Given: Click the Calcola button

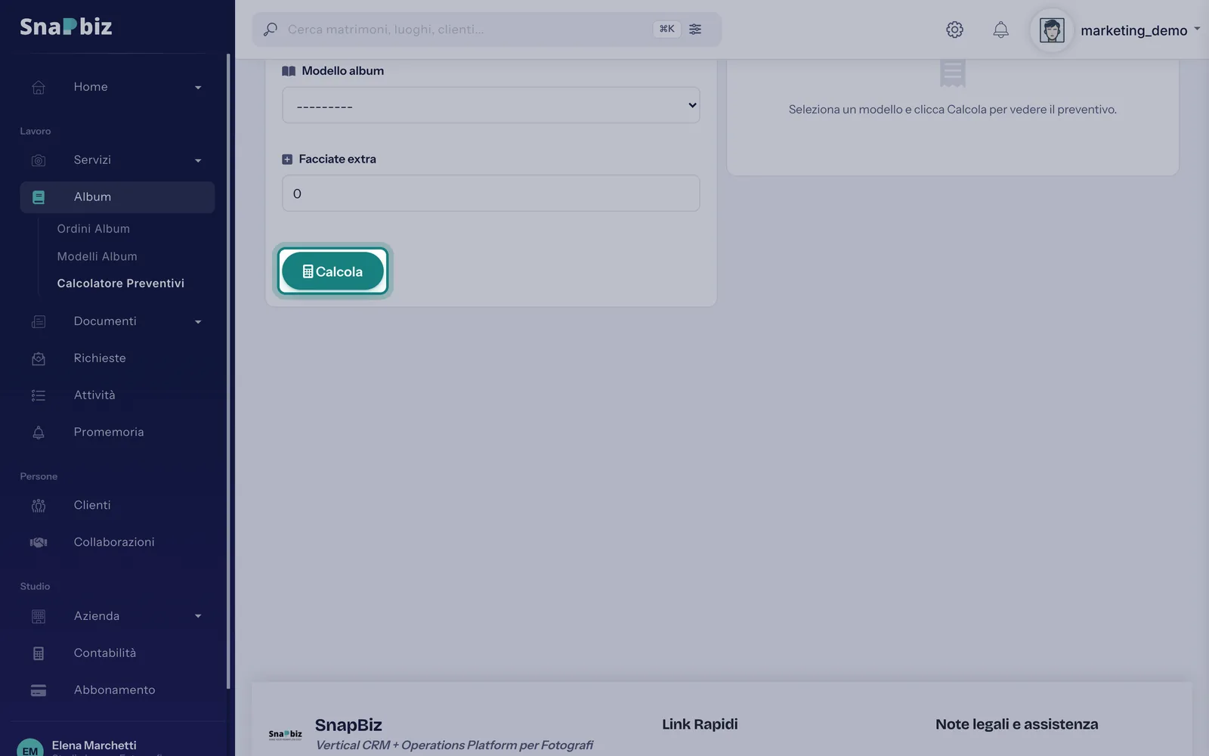Looking at the screenshot, I should (332, 271).
